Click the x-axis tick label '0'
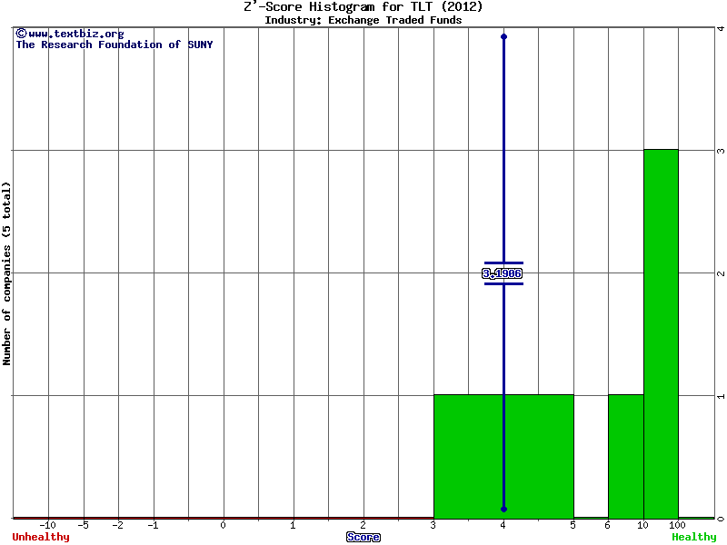The width and height of the screenshot is (727, 545). point(223,525)
